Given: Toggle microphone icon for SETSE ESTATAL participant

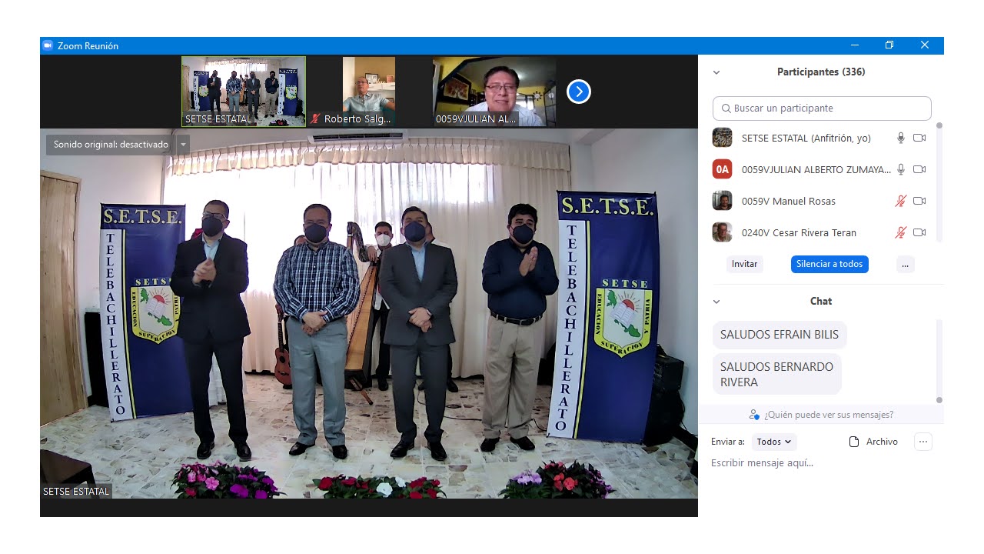Looking at the screenshot, I should coord(901,138).
